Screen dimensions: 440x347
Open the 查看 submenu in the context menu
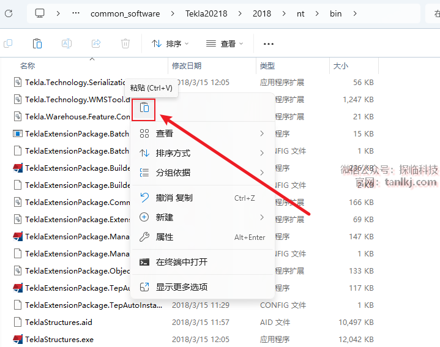point(202,133)
